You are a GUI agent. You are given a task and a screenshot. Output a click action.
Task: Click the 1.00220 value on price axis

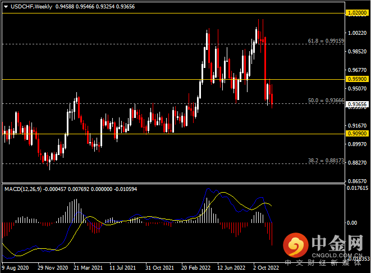(356, 33)
